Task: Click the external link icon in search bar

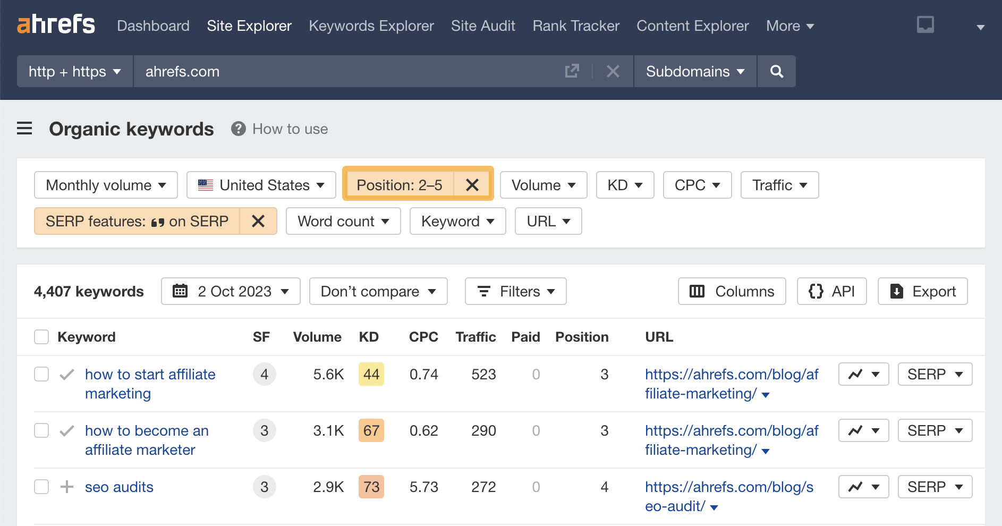Action: tap(572, 71)
